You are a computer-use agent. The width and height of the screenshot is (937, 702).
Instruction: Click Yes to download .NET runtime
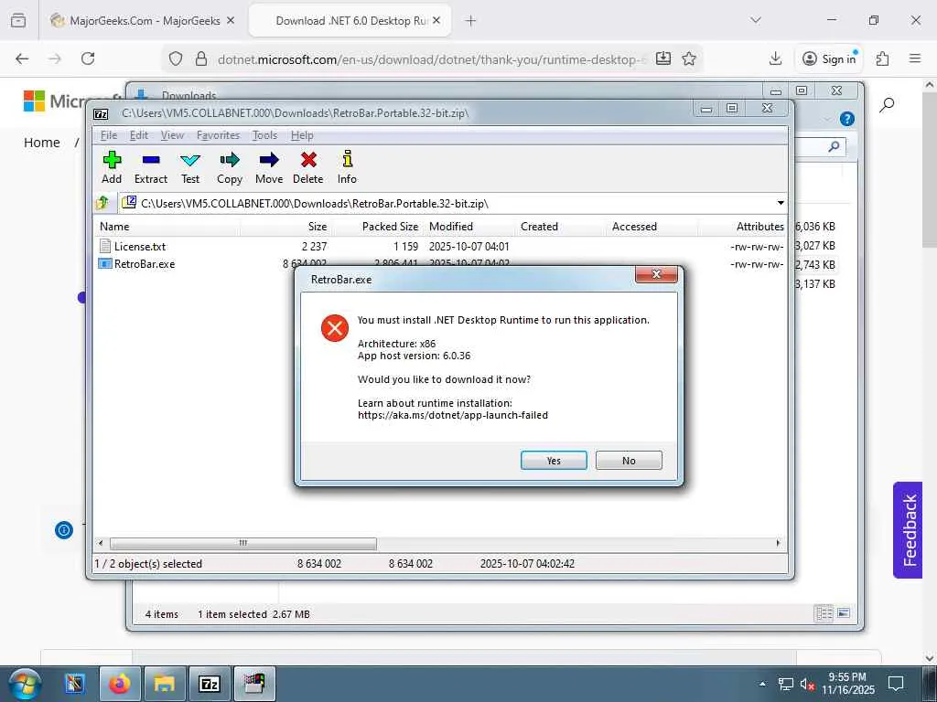coord(554,461)
